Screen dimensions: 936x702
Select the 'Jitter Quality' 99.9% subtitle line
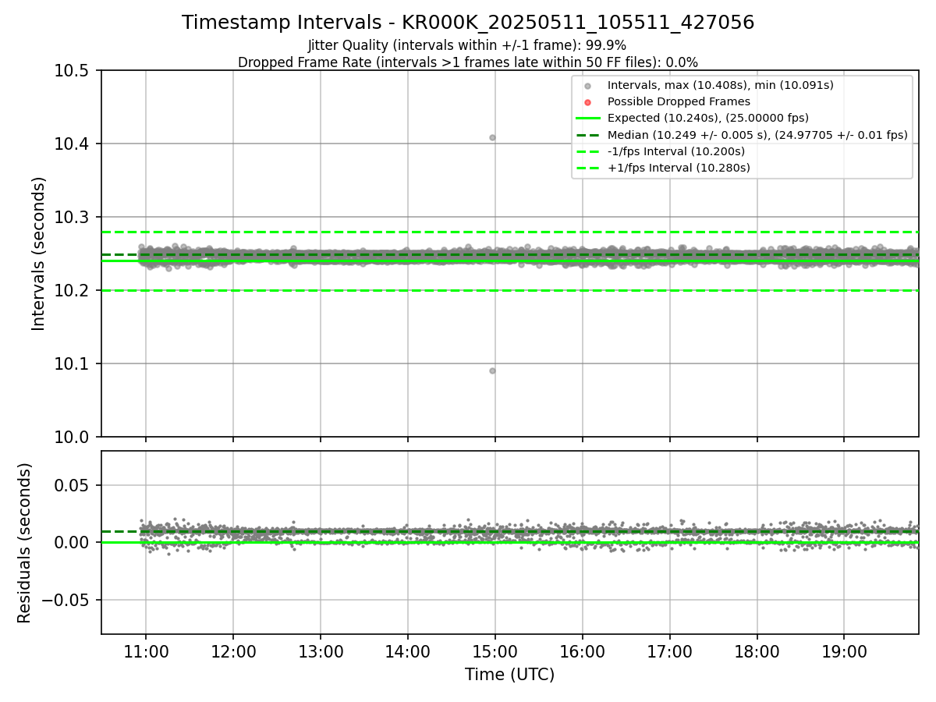coord(467,45)
